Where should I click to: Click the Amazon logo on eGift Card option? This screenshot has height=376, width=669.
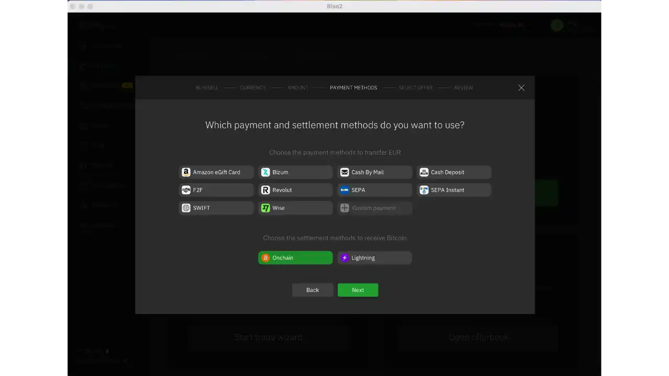pyautogui.click(x=186, y=172)
